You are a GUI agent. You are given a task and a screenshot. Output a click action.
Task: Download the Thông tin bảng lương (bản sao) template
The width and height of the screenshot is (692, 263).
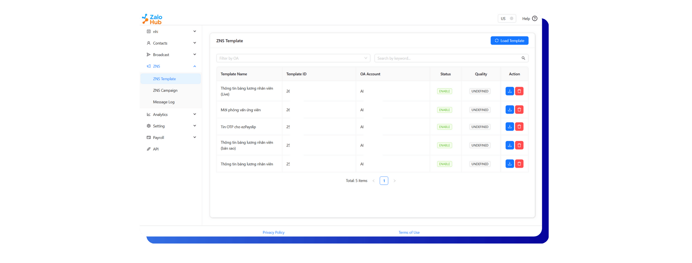pos(509,145)
